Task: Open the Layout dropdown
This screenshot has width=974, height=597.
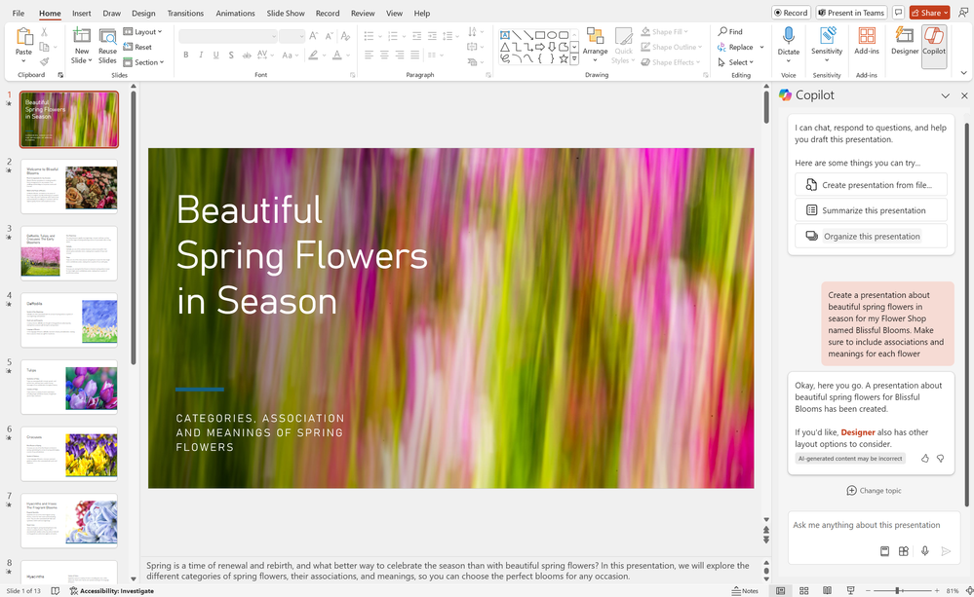Action: click(143, 30)
